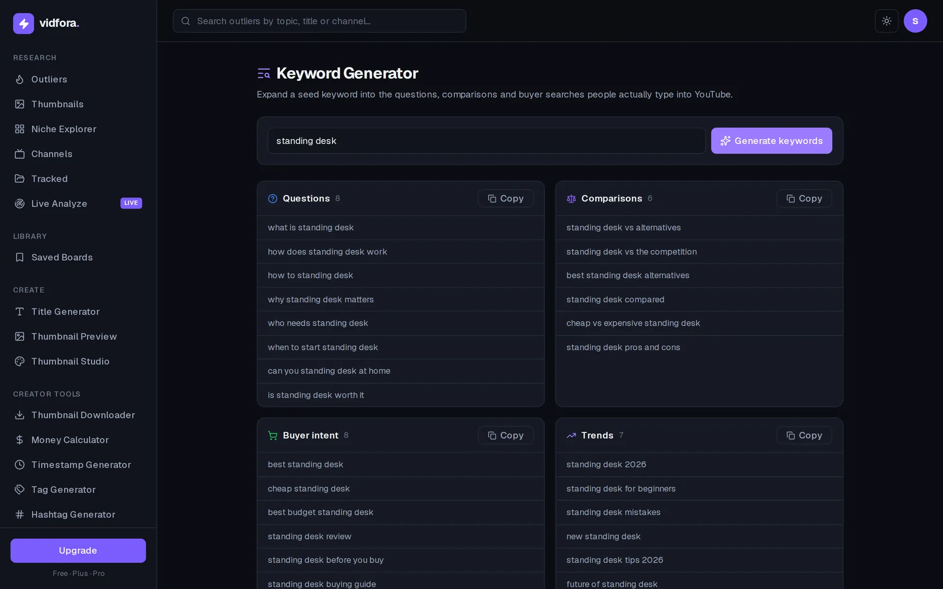Screen dimensions: 943x589
Task: Copy the Buyer intent keyword list
Action: [x=506, y=435]
